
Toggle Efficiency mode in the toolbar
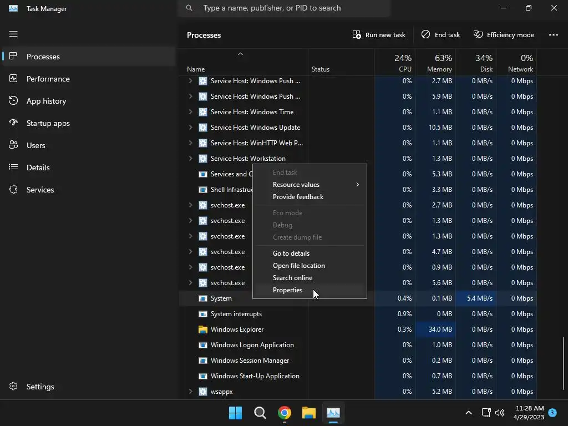[x=504, y=35]
